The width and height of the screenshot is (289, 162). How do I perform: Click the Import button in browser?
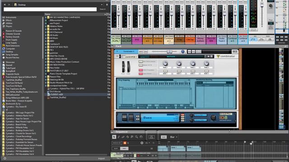coord(101,158)
